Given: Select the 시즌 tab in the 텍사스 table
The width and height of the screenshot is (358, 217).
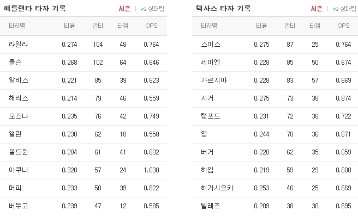Looking at the screenshot, I should point(317,9).
